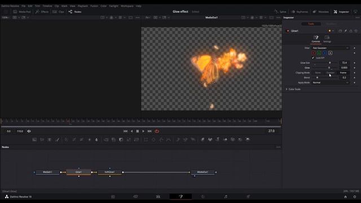Add a Fast Noise node from the toolbar
Viewport: 361px width, 203px height.
tap(42, 139)
